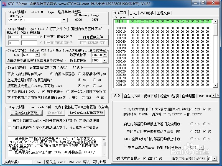Set oscillator amplifier gain to Low

[94, 86]
